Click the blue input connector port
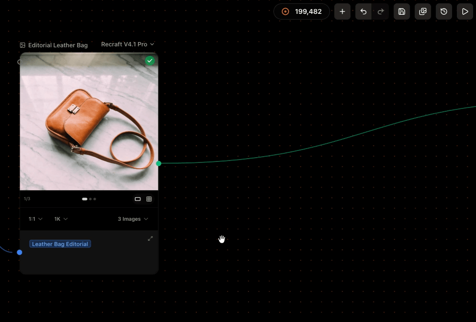 (20, 252)
